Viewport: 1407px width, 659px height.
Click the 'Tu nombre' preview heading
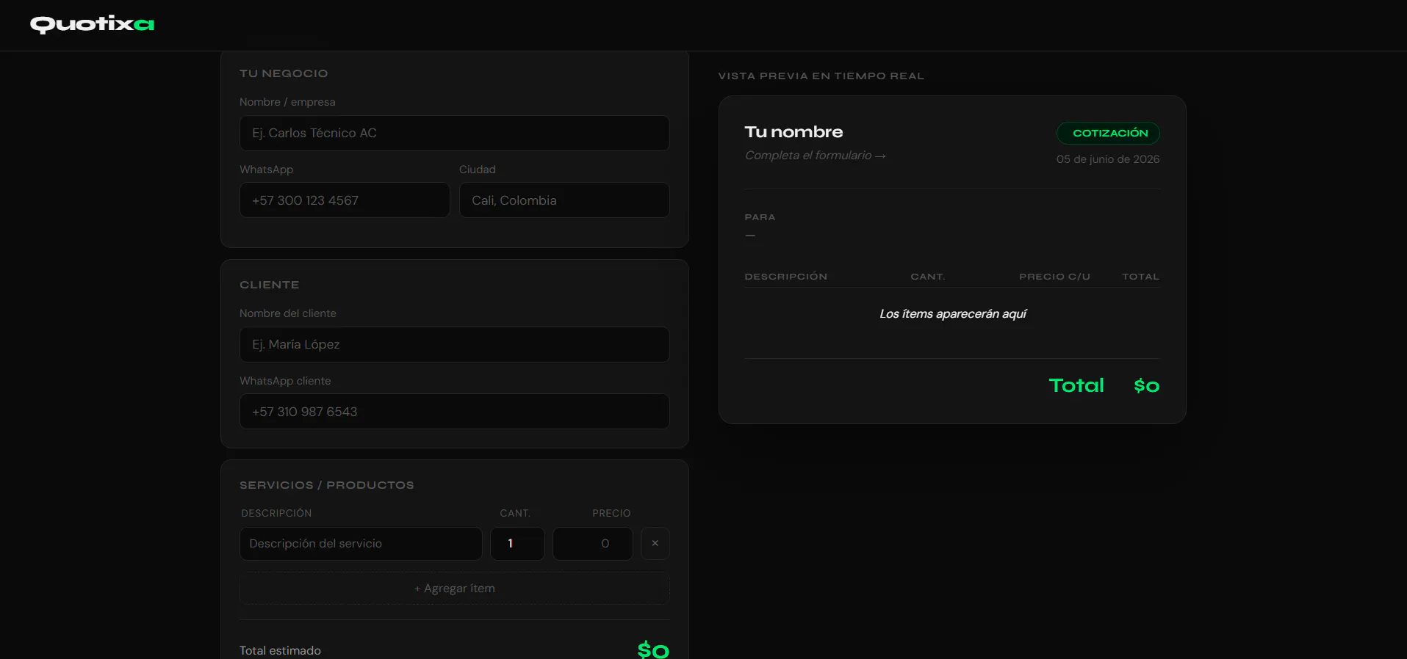(794, 132)
